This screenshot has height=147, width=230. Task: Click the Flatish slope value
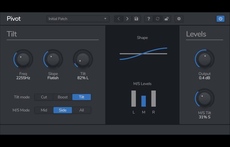pos(53,78)
